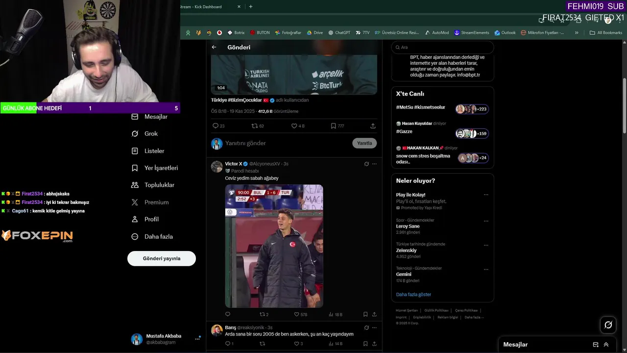Join snow cem stres boşaltma odası space
The width and height of the screenshot is (627, 353).
click(442, 155)
